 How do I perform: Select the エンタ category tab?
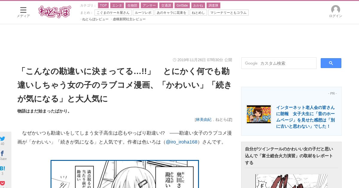click(117, 5)
